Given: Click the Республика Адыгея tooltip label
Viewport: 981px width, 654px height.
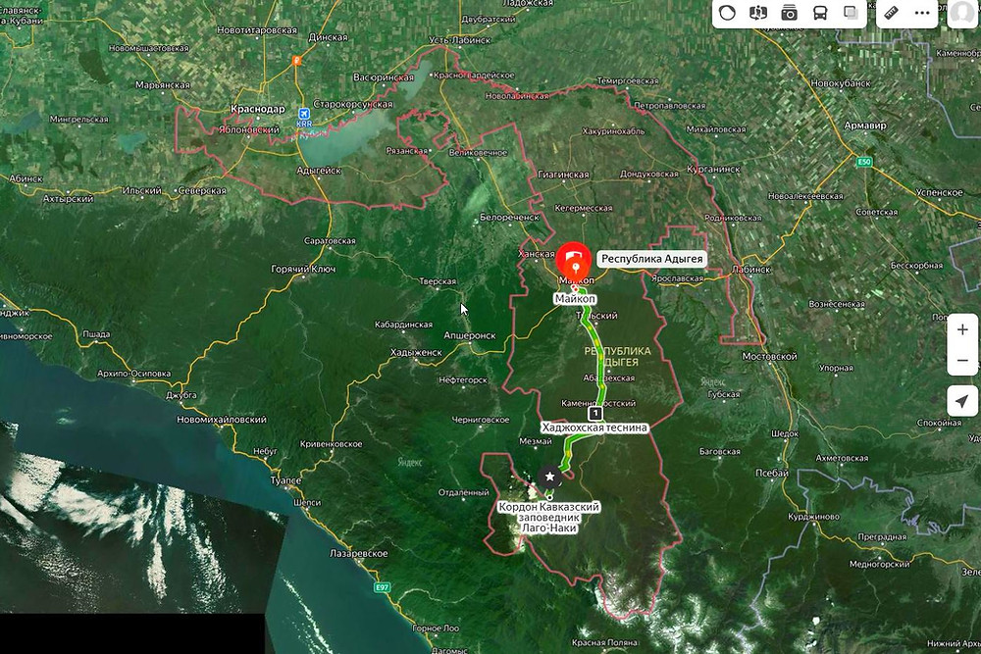Looking at the screenshot, I should click(x=652, y=259).
